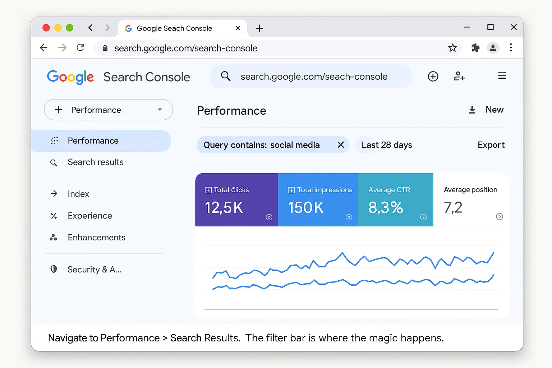Remove the social media query filter
552x368 pixels.
(341, 145)
